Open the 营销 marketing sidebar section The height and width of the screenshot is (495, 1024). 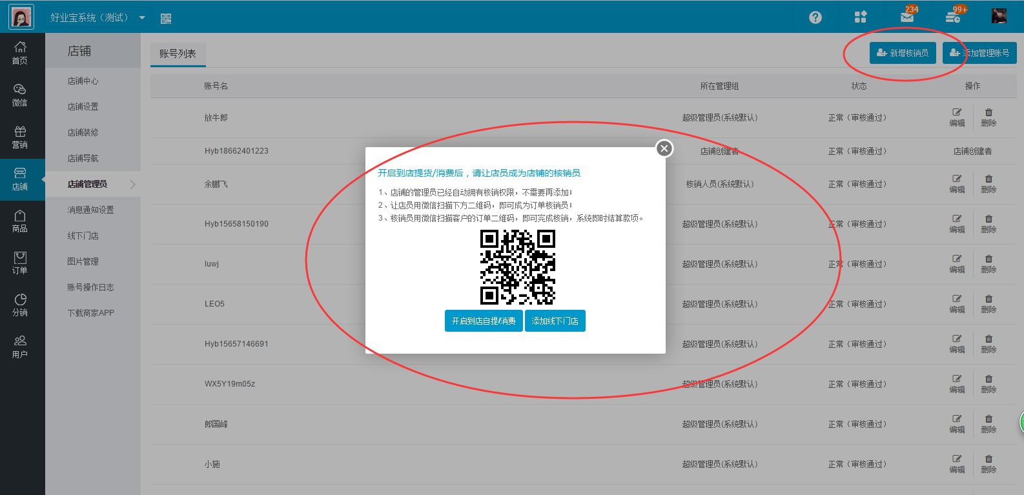[x=20, y=137]
